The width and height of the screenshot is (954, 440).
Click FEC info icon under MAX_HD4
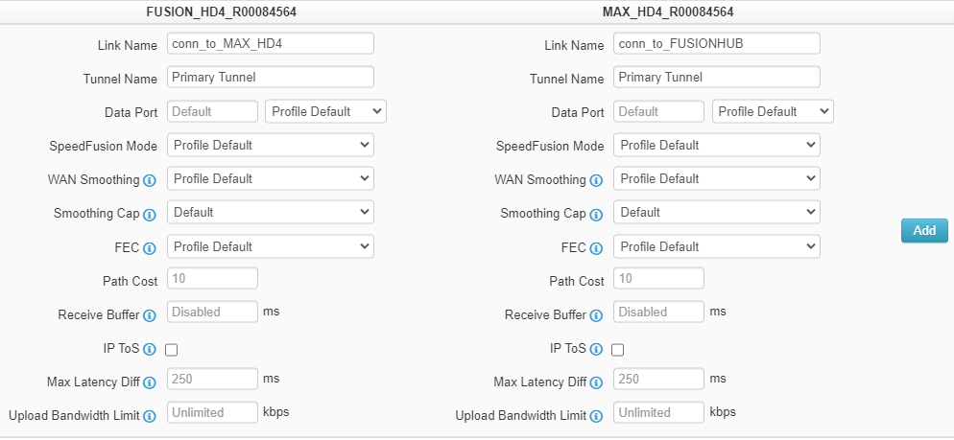(596, 248)
